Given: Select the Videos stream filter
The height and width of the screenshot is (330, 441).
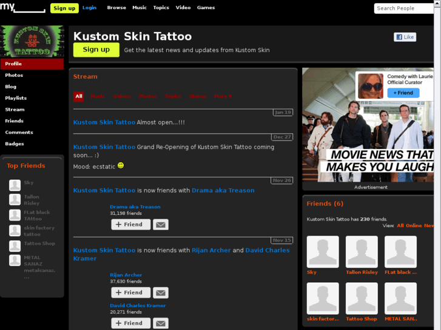Looking at the screenshot, I should click(122, 96).
